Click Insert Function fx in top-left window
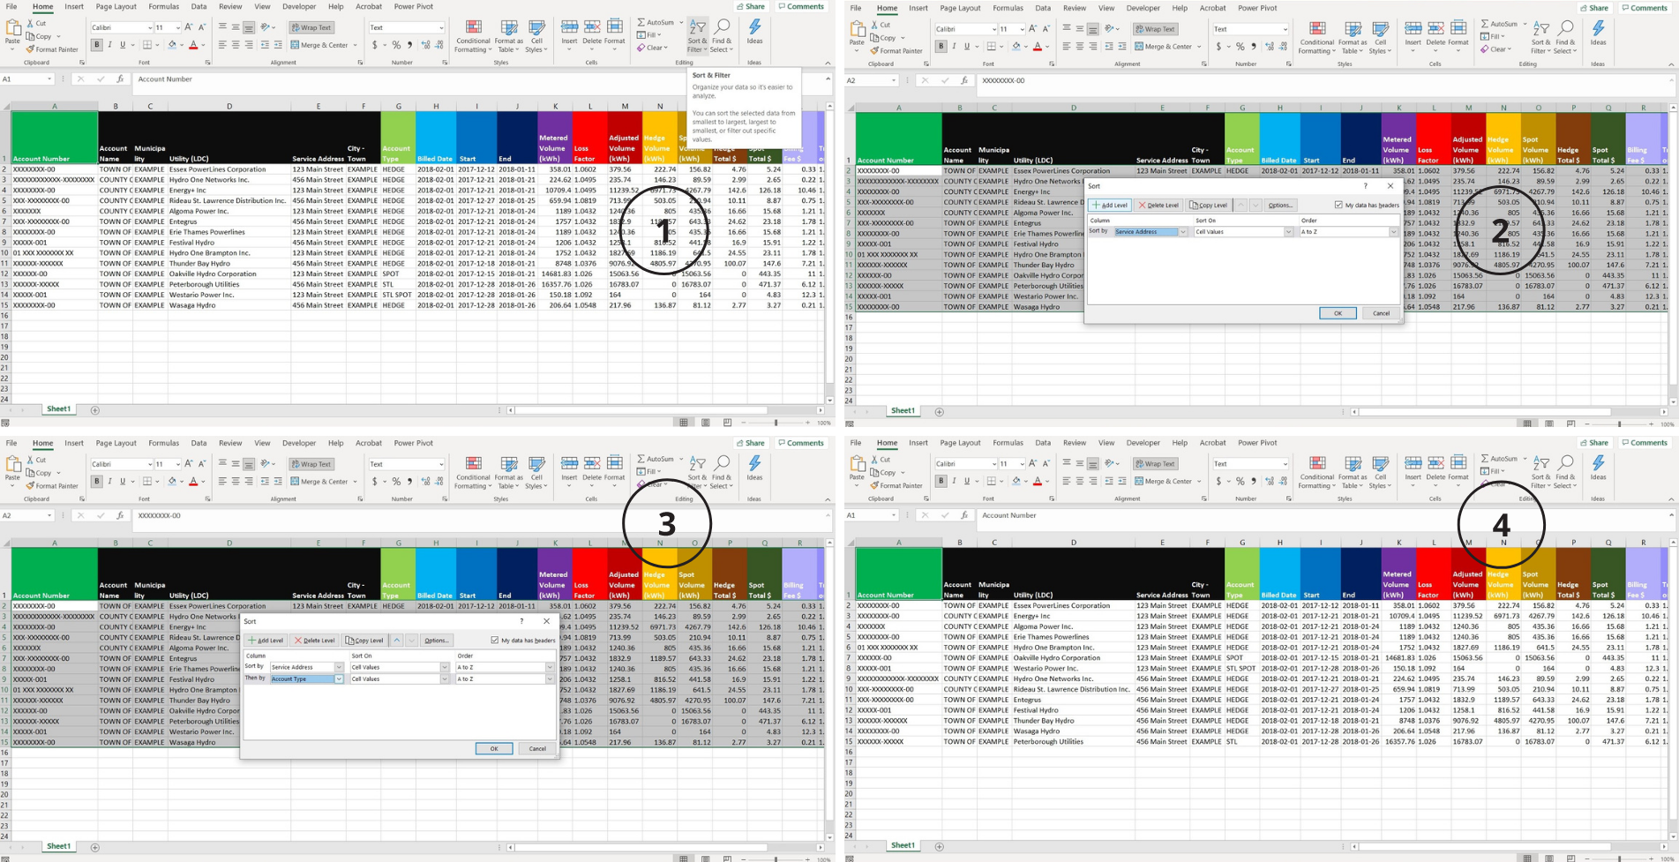 [120, 79]
